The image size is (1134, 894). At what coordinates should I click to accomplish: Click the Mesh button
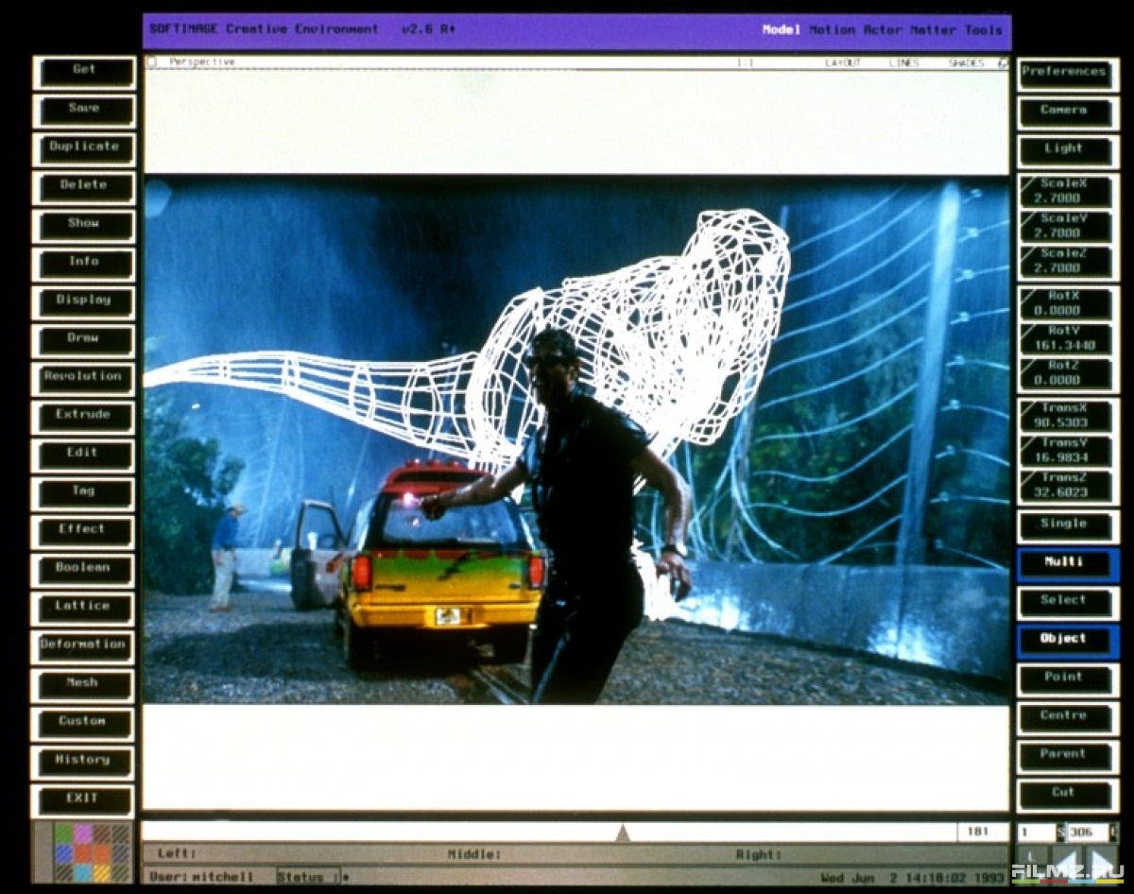84,684
